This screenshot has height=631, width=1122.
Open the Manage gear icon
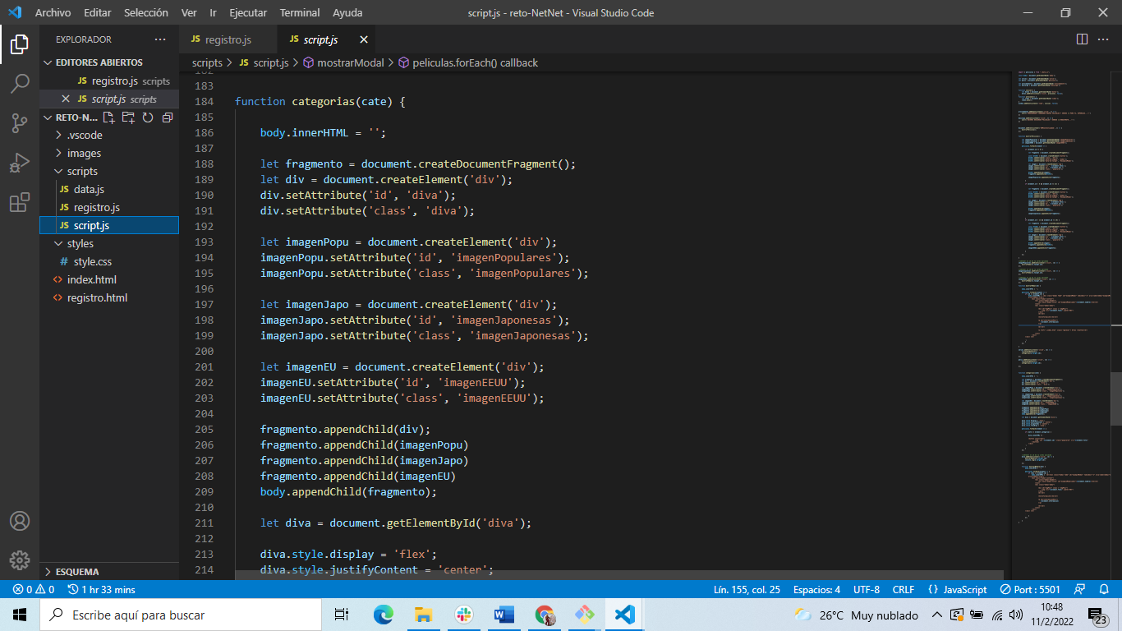(20, 560)
